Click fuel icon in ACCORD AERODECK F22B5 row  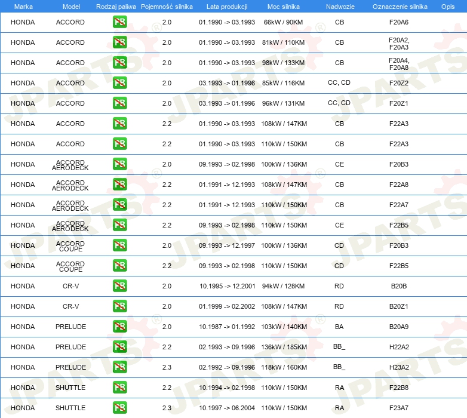click(119, 225)
